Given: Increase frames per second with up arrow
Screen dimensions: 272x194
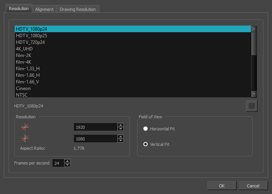Looking at the screenshot, I should point(67,161).
